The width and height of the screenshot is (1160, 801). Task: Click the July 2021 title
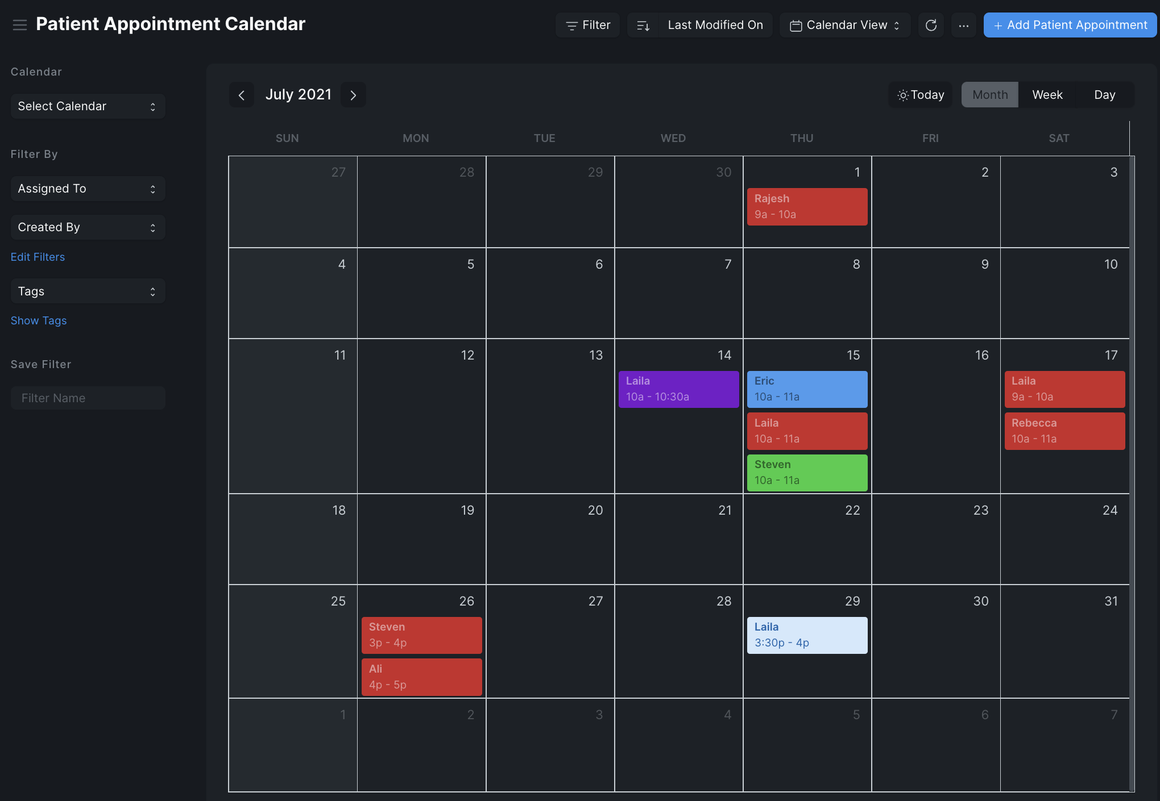(299, 94)
